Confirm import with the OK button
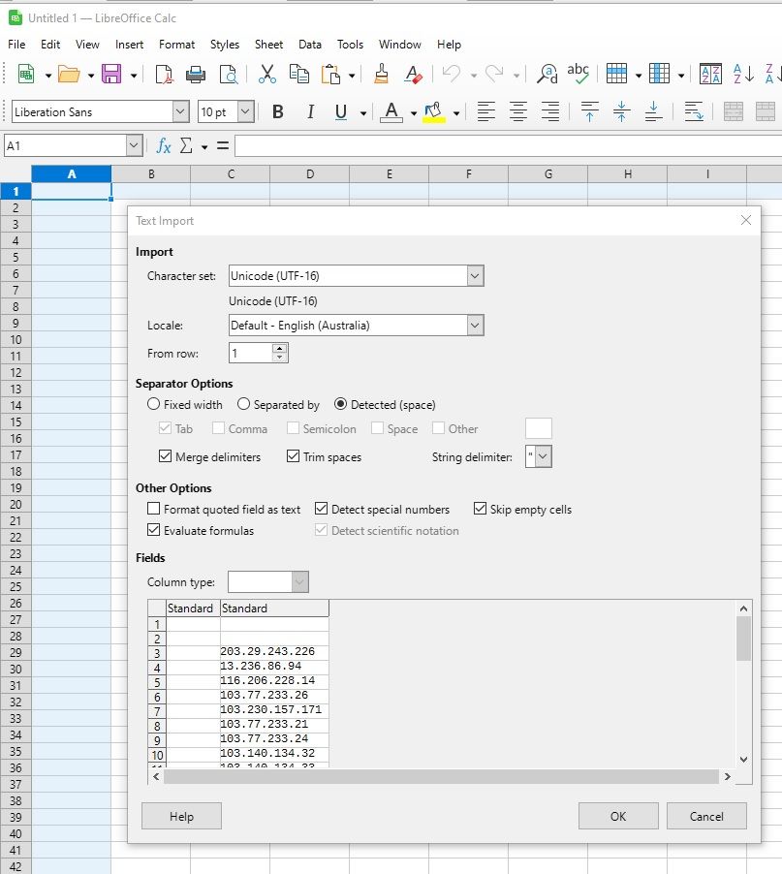 click(x=617, y=816)
